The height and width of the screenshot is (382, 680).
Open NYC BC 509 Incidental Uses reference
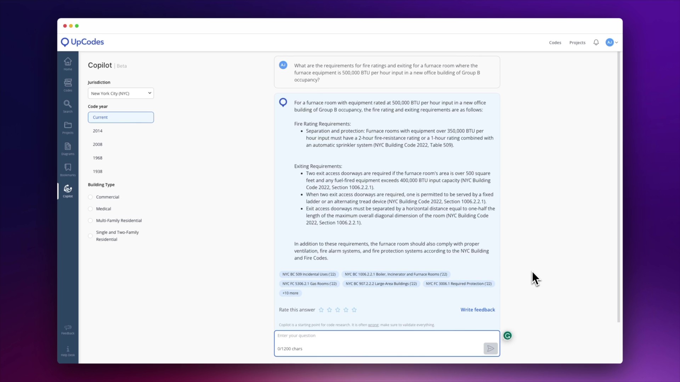coord(309,274)
